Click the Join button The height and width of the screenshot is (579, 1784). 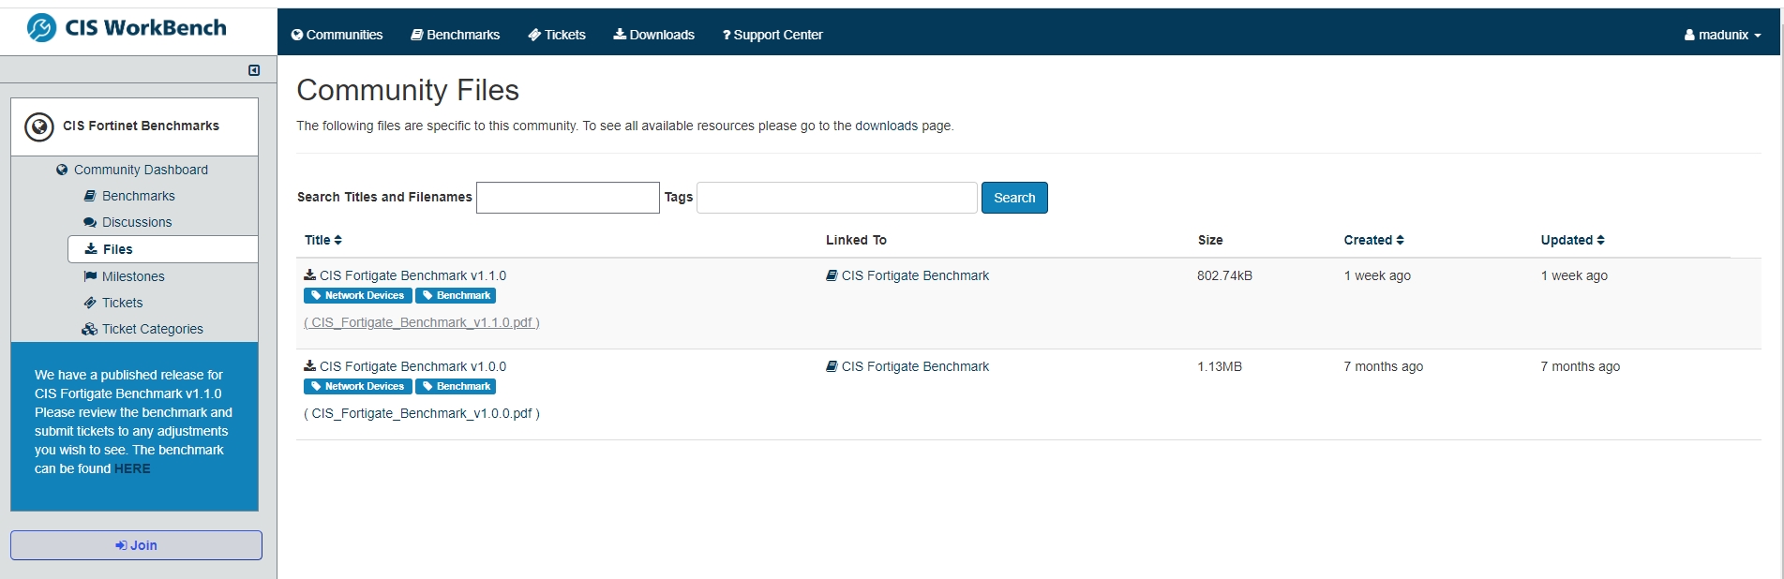point(135,544)
